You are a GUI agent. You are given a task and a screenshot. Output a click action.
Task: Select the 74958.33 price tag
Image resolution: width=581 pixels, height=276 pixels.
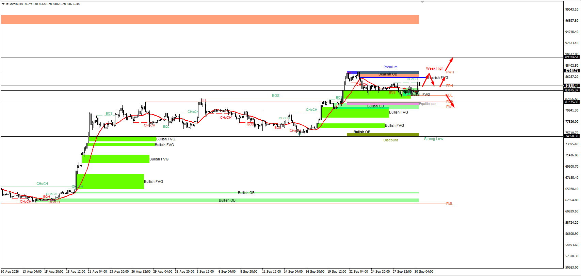572,136
